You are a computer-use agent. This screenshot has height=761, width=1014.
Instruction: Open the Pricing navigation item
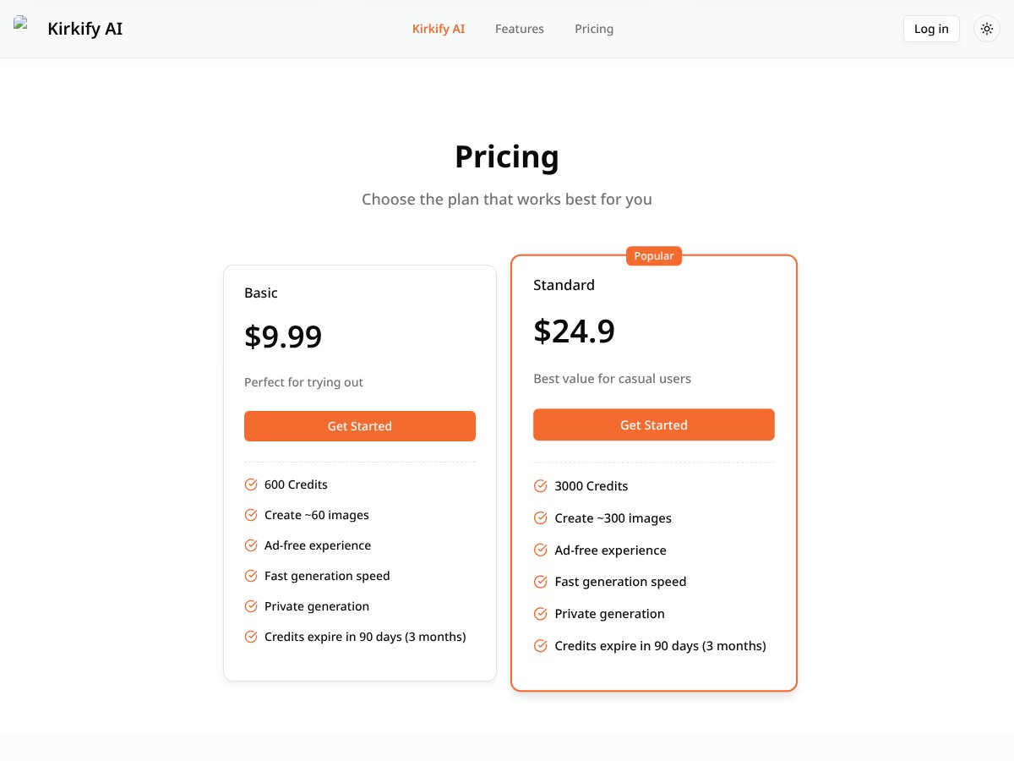(593, 28)
